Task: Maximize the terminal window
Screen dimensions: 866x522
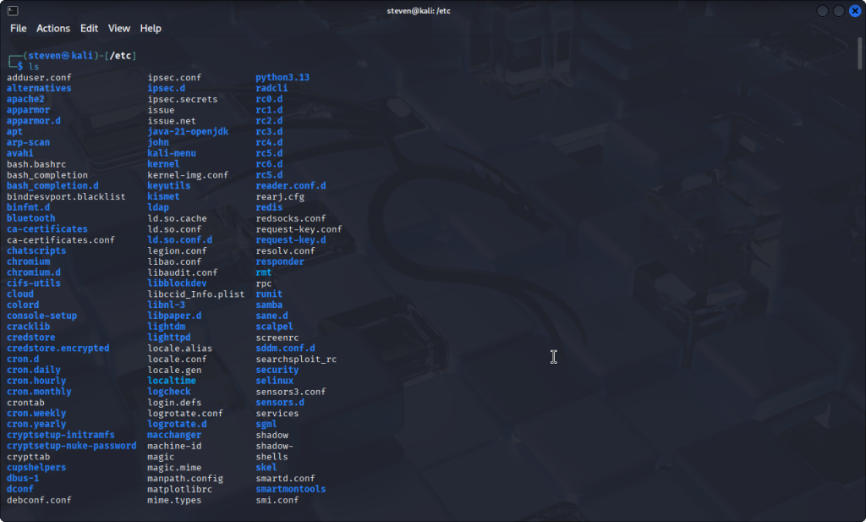Action: pyautogui.click(x=839, y=11)
